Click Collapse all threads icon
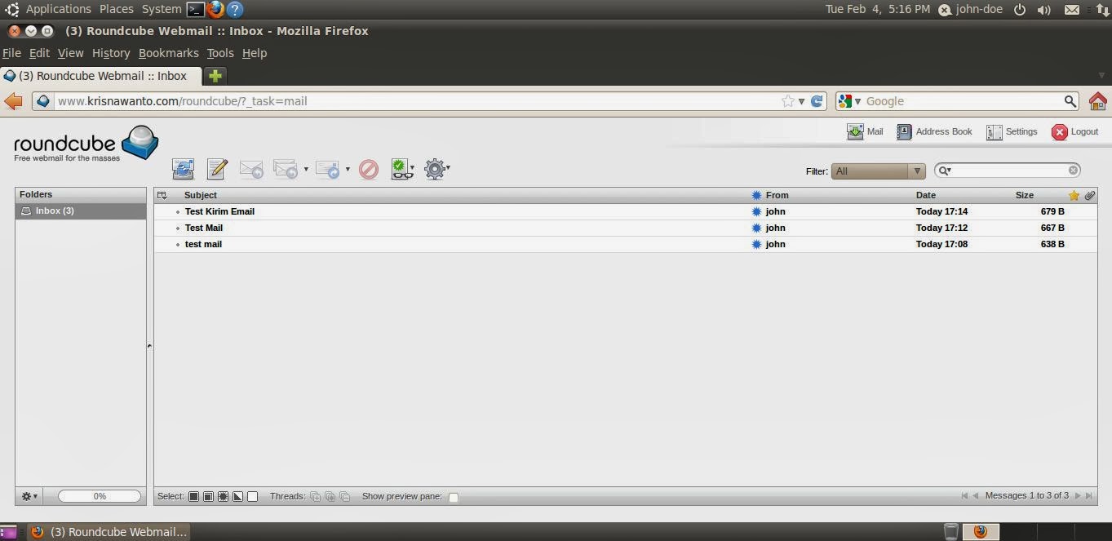 point(344,496)
